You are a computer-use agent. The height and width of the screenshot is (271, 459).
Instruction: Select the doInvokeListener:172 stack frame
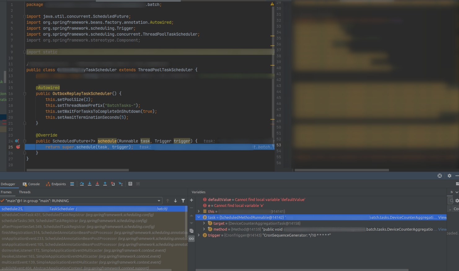tap(93, 250)
